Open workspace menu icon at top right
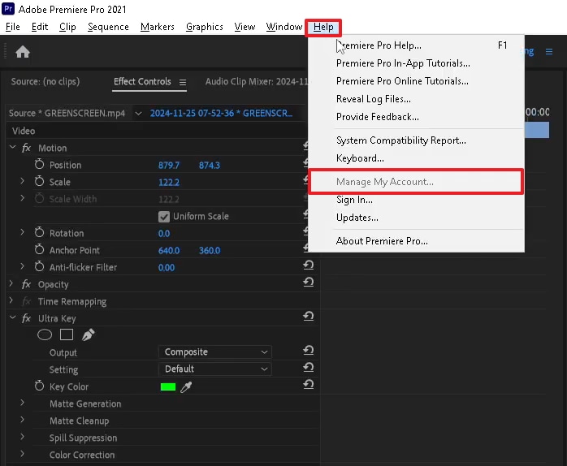This screenshot has height=466, width=567. tap(549, 52)
